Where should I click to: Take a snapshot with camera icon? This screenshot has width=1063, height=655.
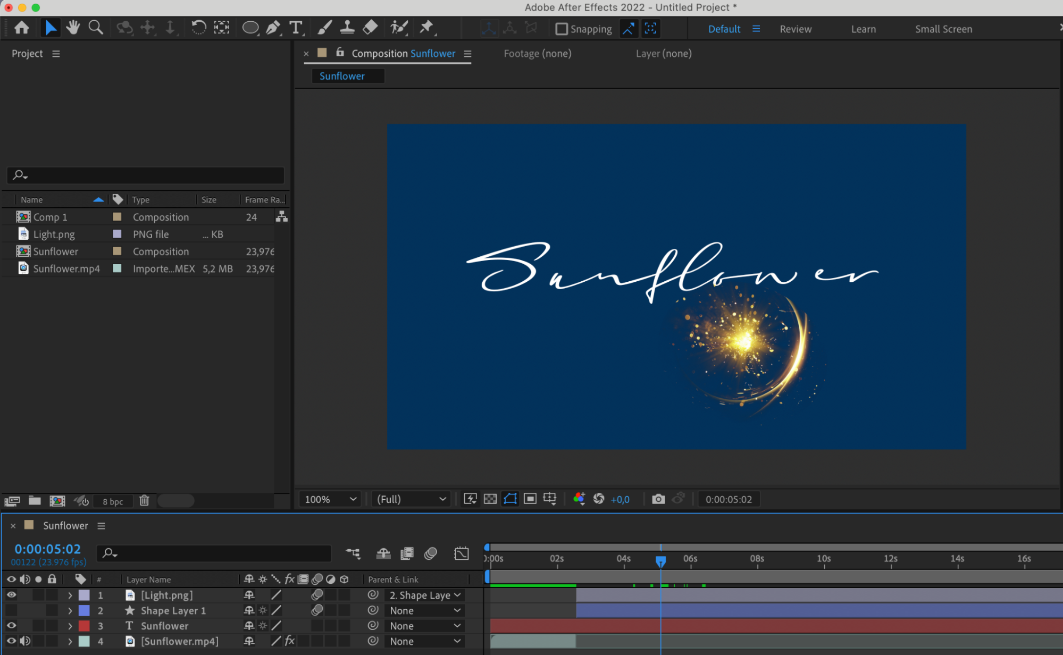tap(658, 499)
